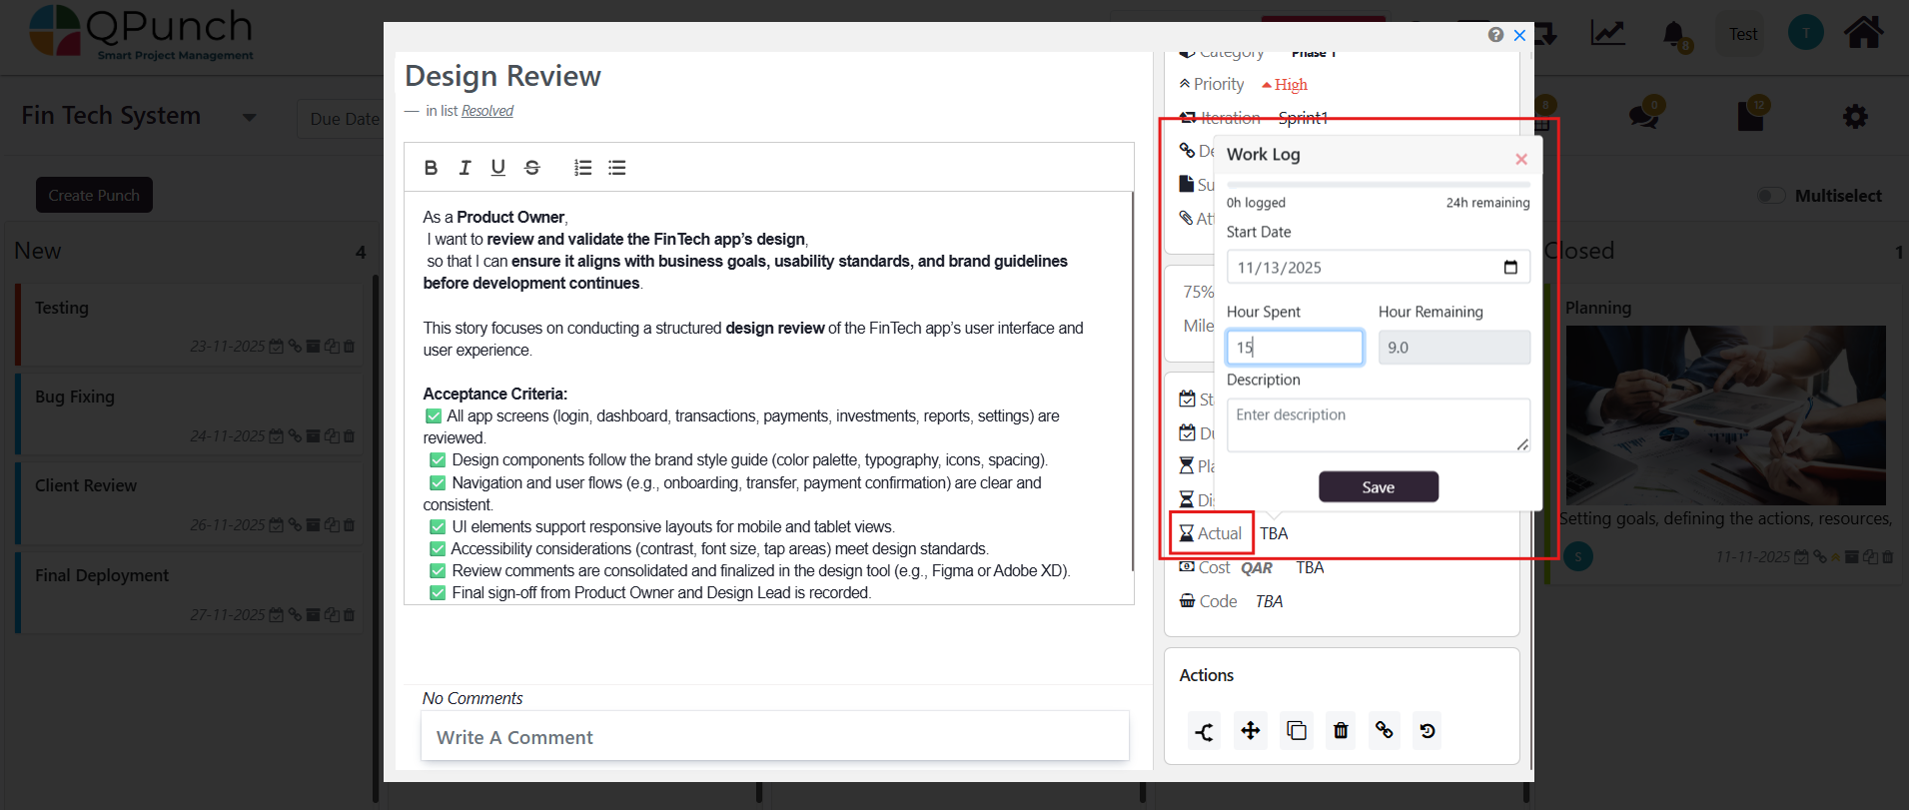Open the Resolved list link
This screenshot has width=1909, height=810.
(487, 111)
